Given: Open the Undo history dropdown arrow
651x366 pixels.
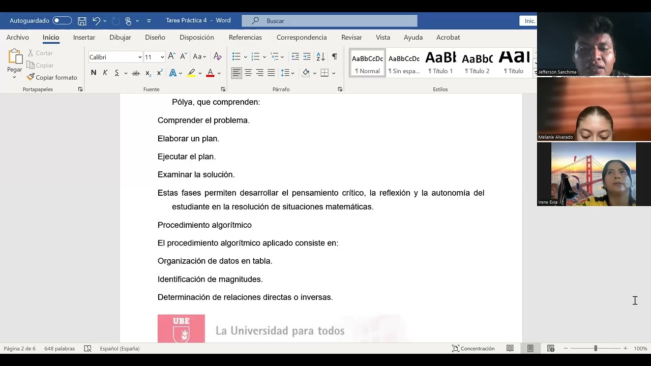Looking at the screenshot, I should 105,21.
